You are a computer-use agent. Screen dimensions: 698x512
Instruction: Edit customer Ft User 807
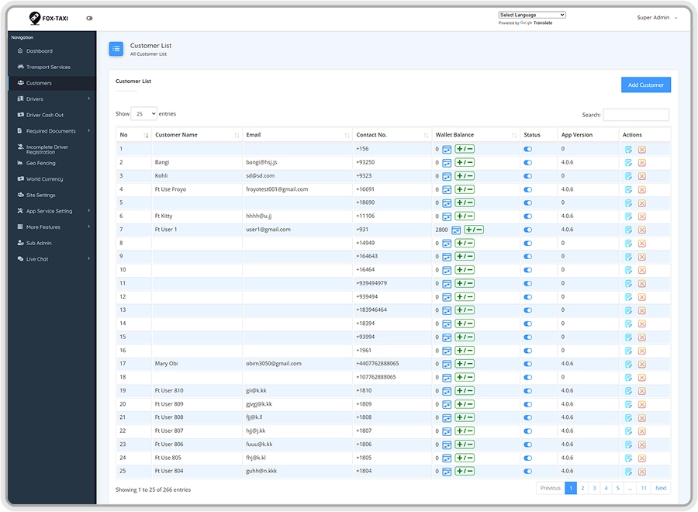pyautogui.click(x=628, y=431)
